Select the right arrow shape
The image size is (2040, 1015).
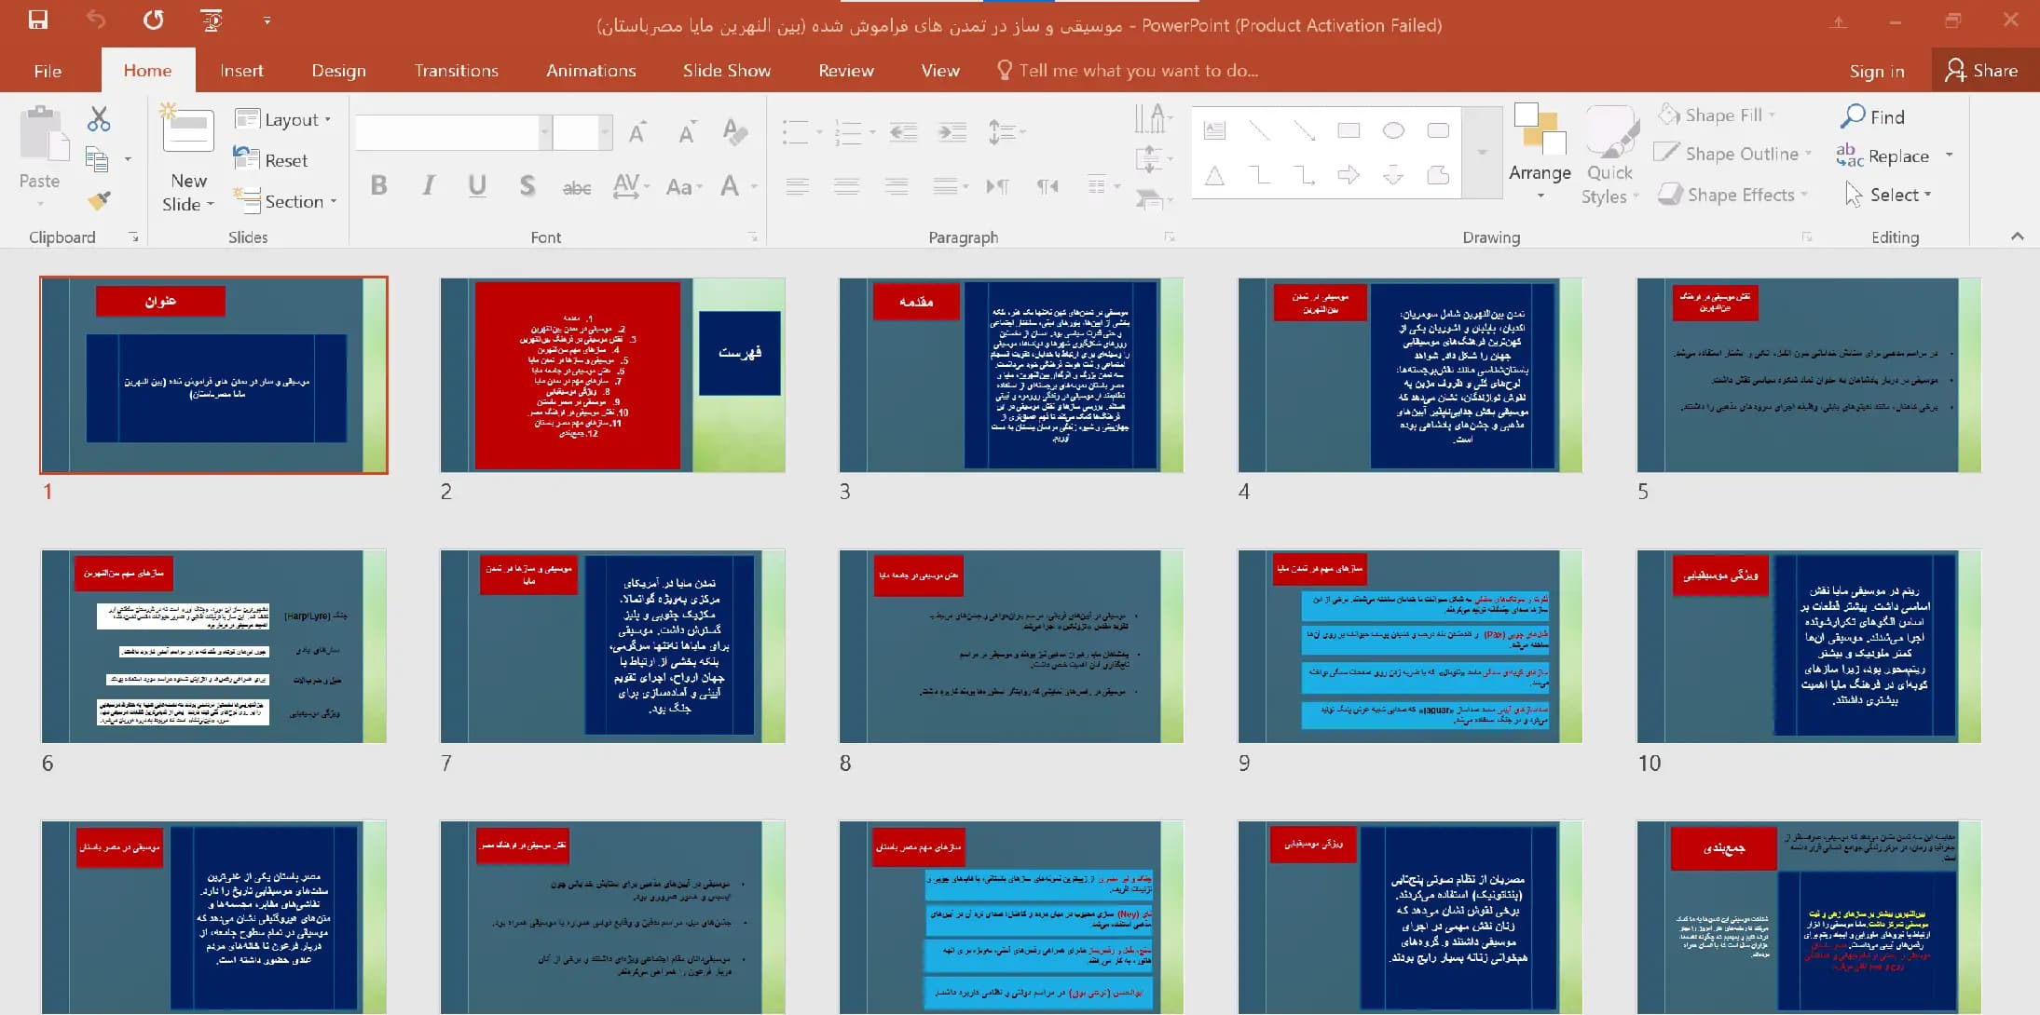click(1349, 175)
